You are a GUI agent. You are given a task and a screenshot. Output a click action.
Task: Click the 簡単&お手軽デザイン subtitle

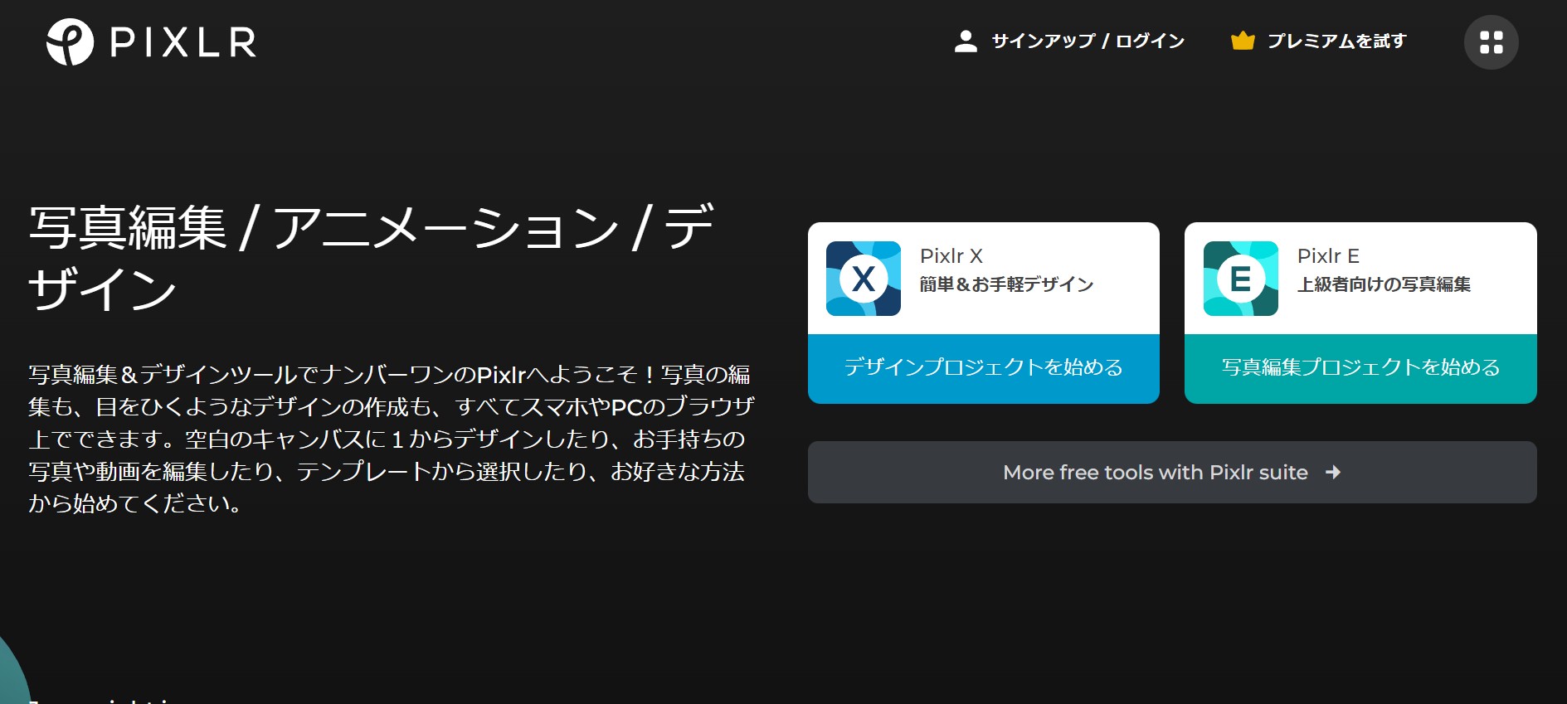coord(1006,284)
